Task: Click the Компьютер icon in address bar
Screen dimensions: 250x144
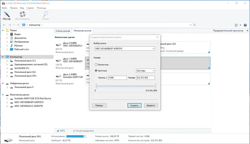Action: click(24, 25)
